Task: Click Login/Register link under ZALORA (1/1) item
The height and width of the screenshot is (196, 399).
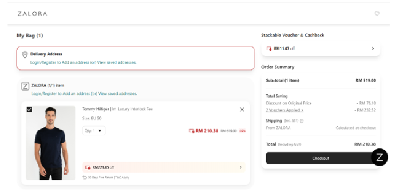Action: [84, 94]
